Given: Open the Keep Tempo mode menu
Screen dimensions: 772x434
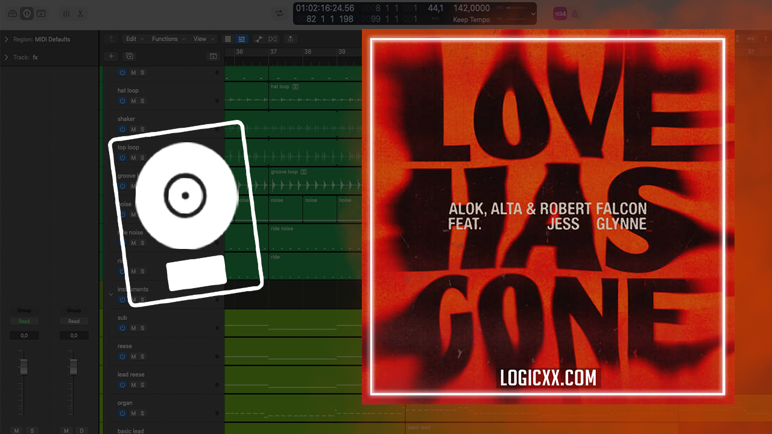Looking at the screenshot, I should (472, 20).
